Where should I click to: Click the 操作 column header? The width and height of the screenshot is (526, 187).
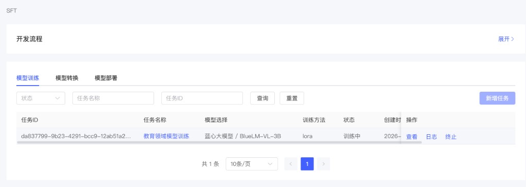pos(412,120)
